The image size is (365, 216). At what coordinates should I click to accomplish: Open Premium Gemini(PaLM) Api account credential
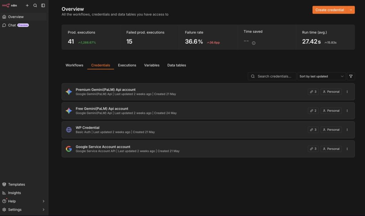click(x=208, y=92)
